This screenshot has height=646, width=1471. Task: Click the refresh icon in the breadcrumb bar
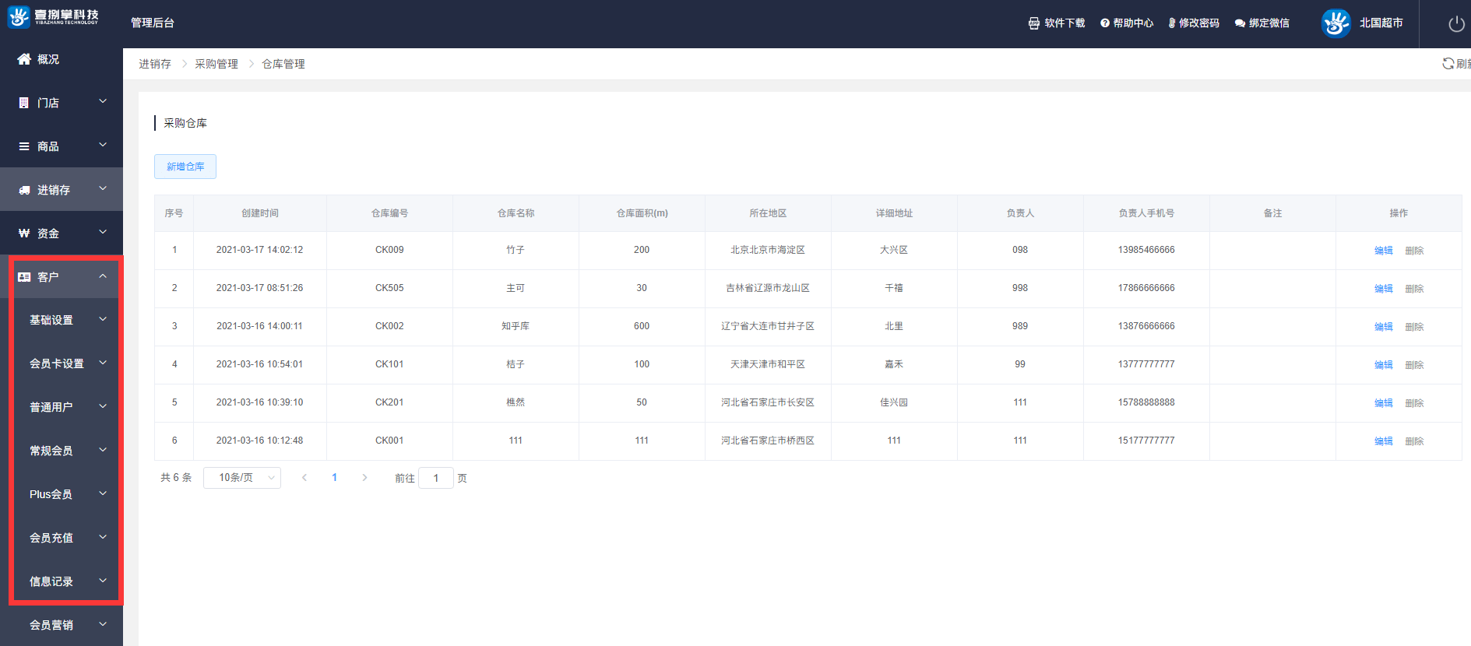(x=1448, y=64)
